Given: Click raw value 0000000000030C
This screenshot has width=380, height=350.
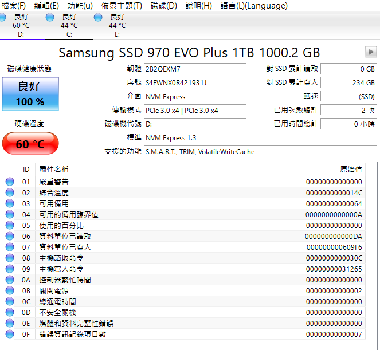Looking at the screenshot, I should coord(334,258).
